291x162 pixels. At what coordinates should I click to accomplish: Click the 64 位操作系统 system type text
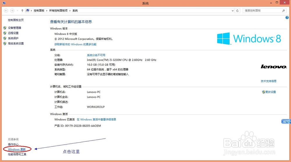pos(108,70)
